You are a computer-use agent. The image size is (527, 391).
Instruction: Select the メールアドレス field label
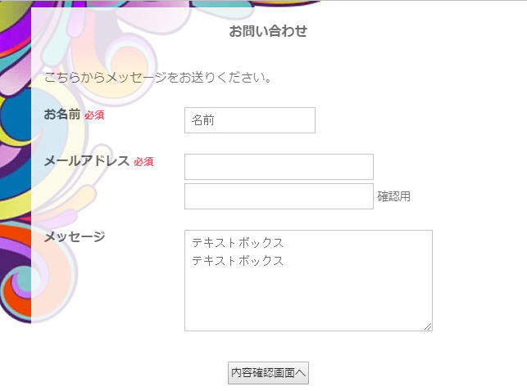(x=86, y=161)
